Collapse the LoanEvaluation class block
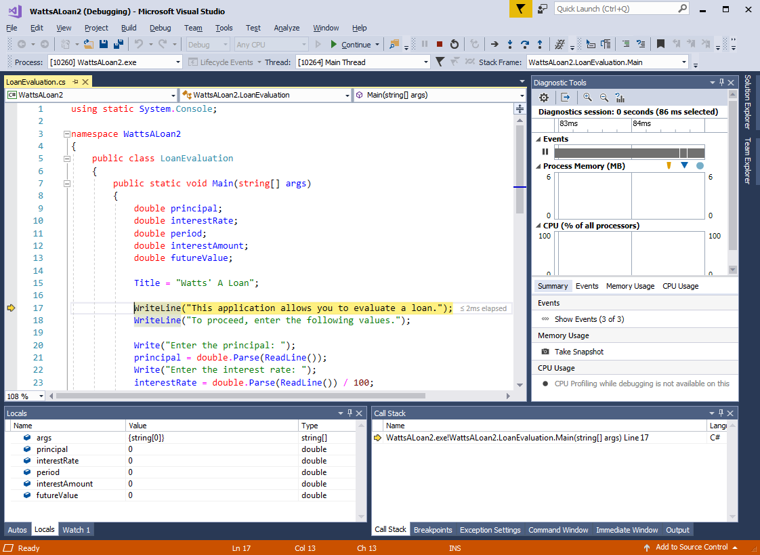The width and height of the screenshot is (760, 555). tap(67, 159)
